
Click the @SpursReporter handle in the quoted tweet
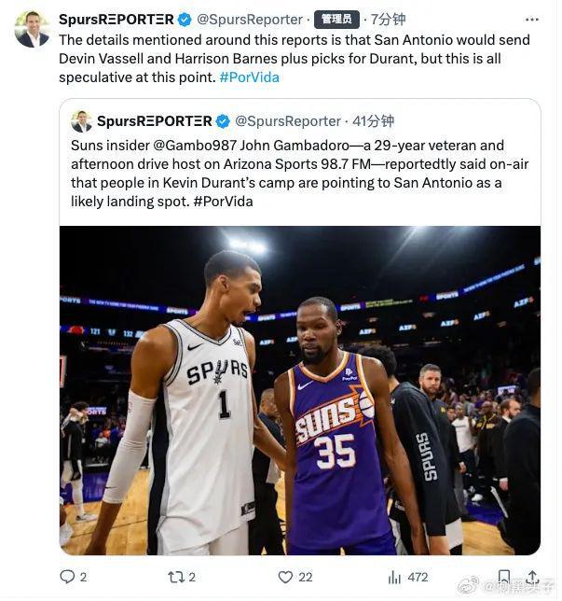(x=287, y=121)
